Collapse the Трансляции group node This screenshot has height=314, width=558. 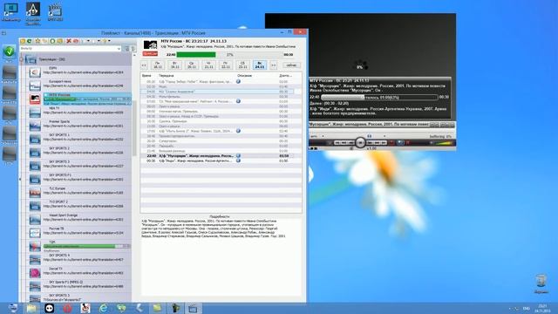coord(22,59)
